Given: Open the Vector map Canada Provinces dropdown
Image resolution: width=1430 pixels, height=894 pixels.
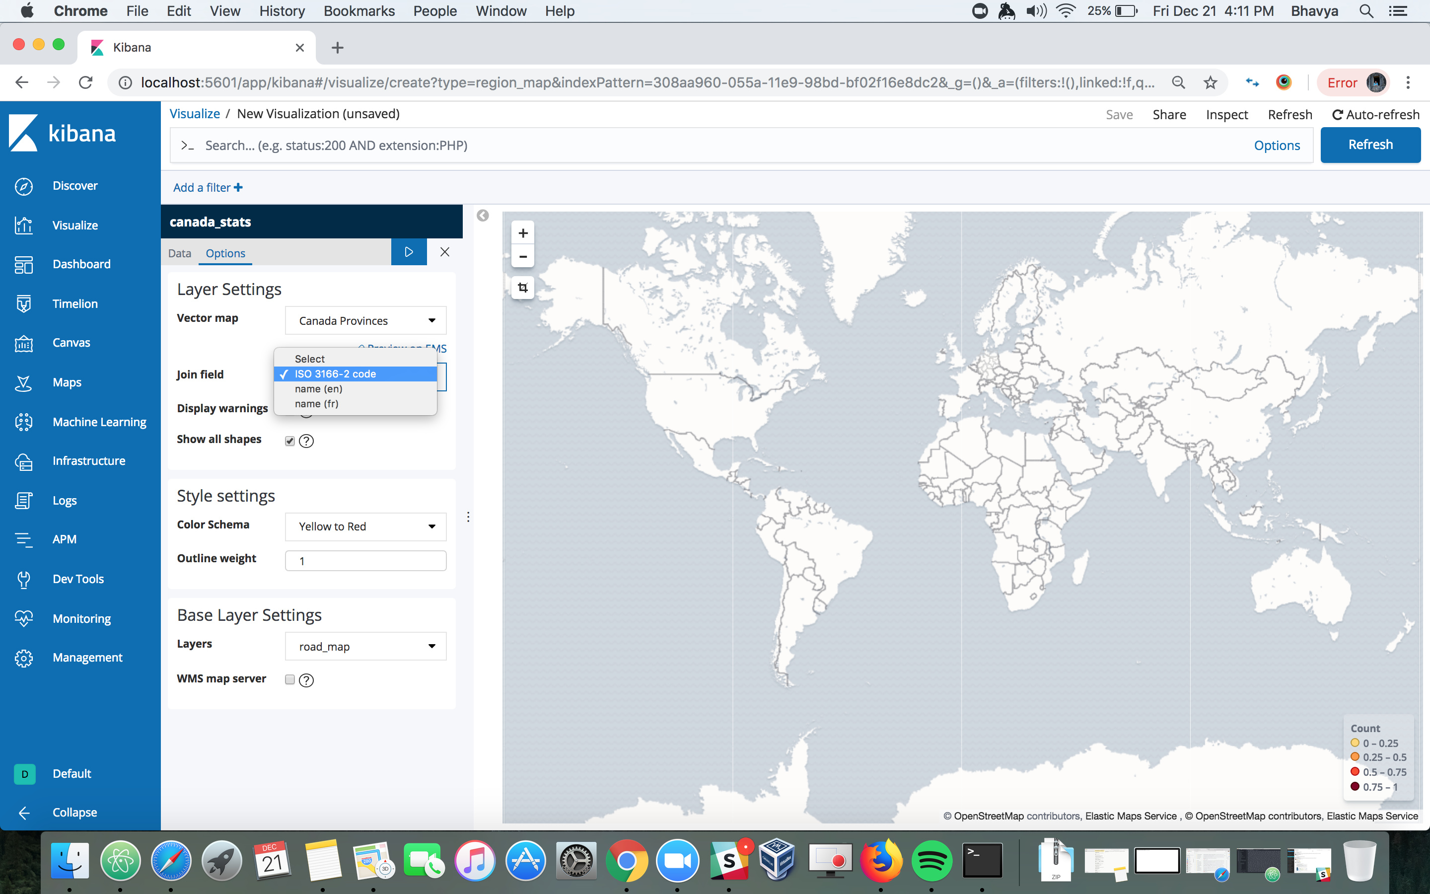Looking at the screenshot, I should click(365, 320).
